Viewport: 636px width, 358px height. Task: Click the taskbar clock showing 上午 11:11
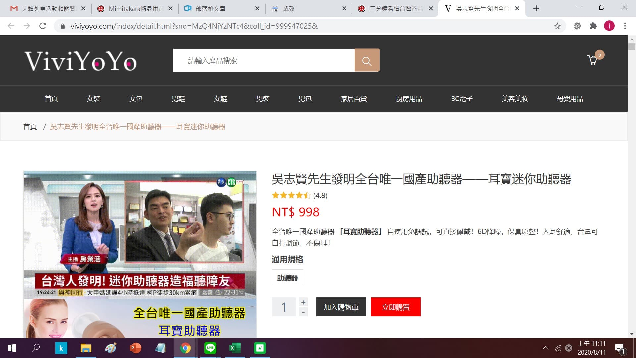pos(592,348)
